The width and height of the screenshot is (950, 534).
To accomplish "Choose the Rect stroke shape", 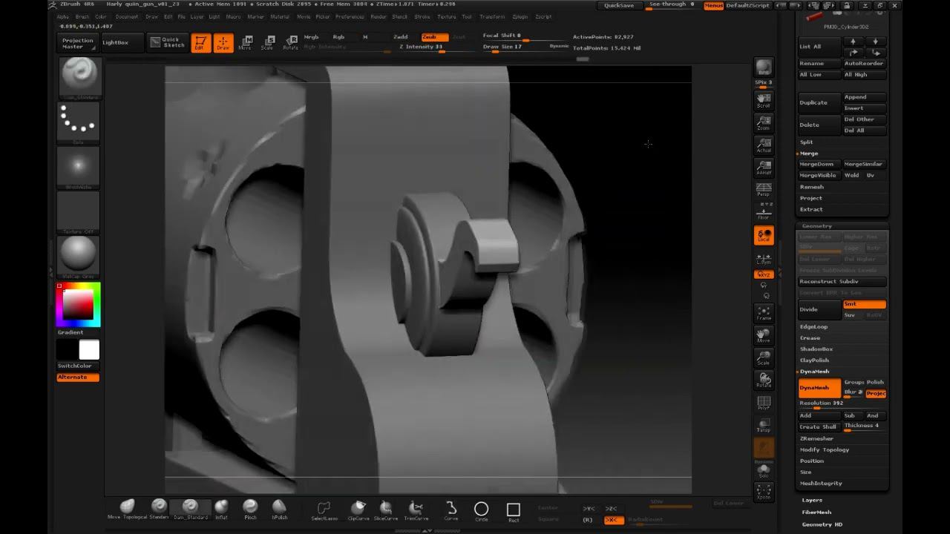I will point(513,510).
